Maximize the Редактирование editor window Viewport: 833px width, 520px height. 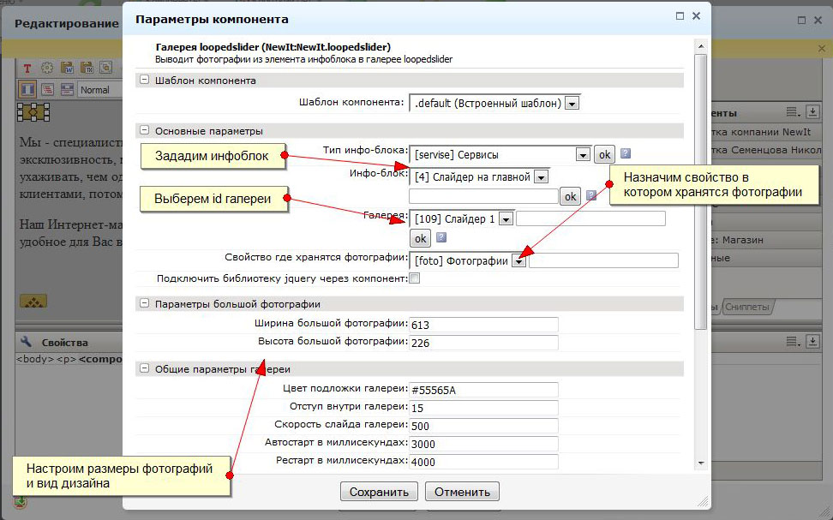coord(801,21)
